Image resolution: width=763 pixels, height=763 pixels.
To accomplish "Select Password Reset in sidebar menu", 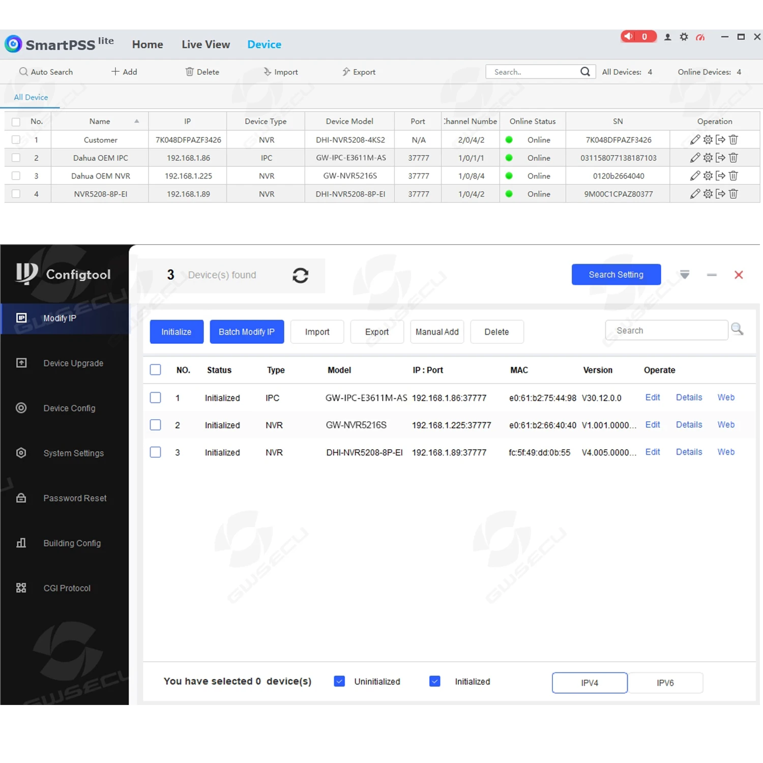I will [75, 498].
